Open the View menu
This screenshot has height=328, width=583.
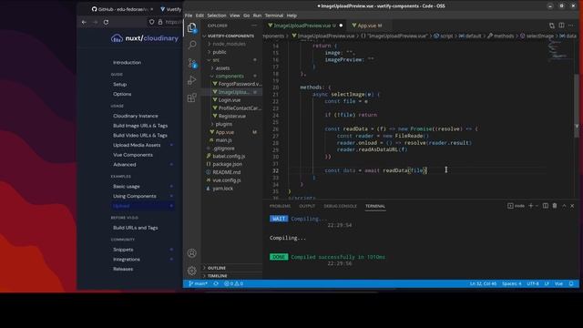[235, 15]
